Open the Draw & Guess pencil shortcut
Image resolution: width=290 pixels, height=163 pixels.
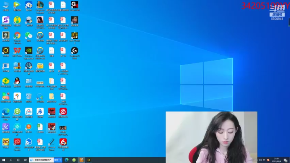point(51,145)
